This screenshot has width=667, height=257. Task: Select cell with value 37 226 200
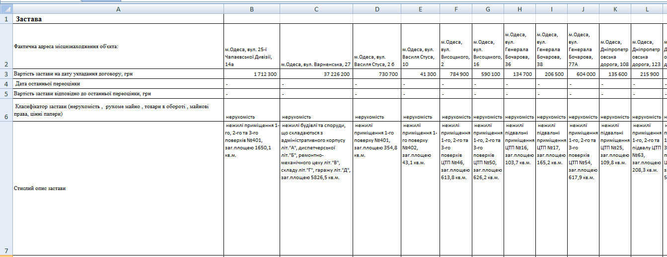(x=316, y=73)
